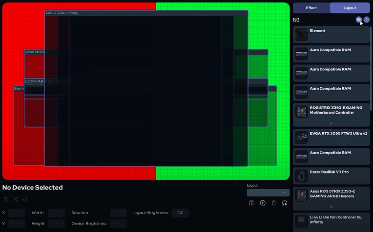Select the Layout tab
This screenshot has height=232, width=373.
[350, 8]
